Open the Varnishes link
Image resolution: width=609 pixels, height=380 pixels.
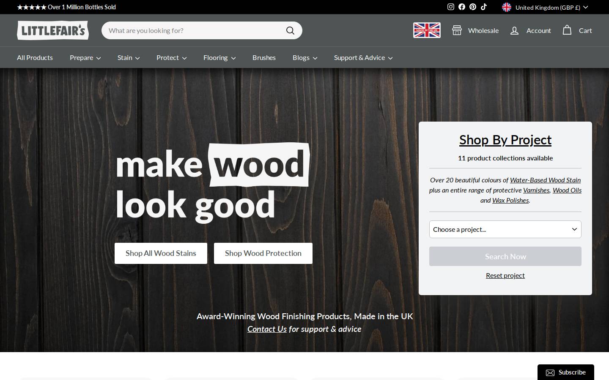[x=536, y=190]
